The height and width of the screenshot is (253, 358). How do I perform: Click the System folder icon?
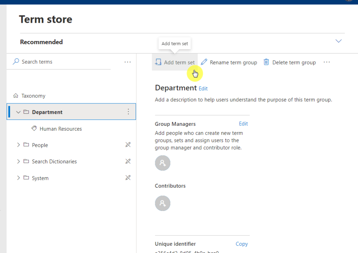click(x=26, y=178)
